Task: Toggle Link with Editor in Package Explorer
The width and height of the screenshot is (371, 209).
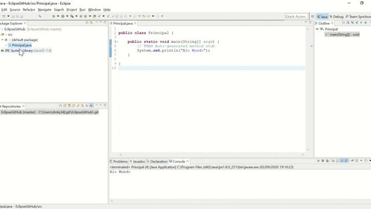Action: 92,23
